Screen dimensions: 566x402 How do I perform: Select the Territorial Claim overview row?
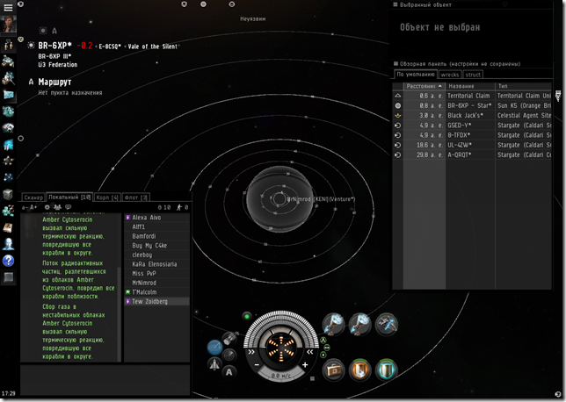[x=472, y=96]
